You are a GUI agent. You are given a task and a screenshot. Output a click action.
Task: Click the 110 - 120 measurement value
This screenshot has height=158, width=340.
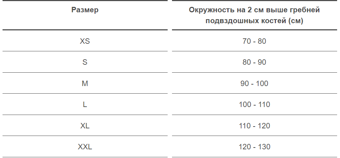[254, 125]
